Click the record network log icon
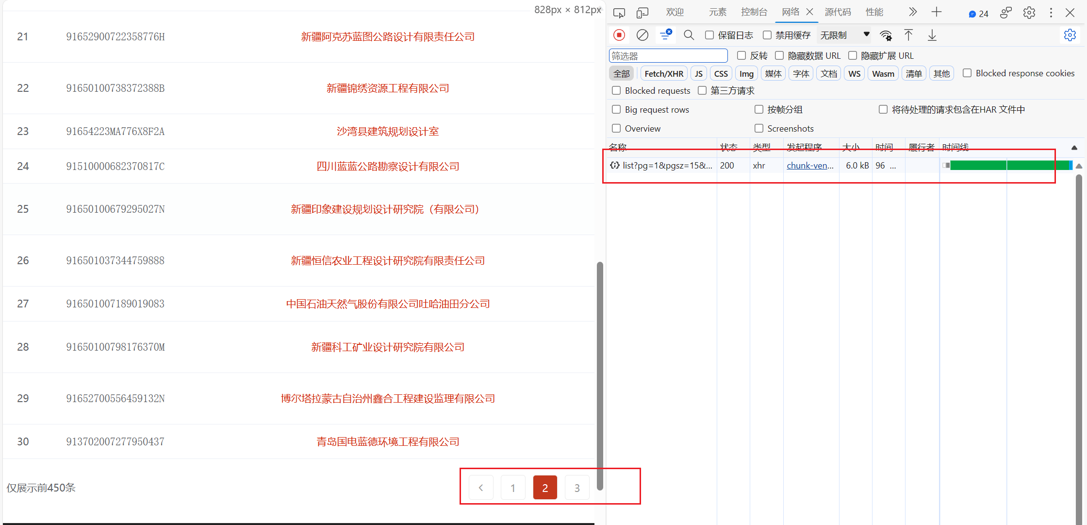Screen dimensions: 1087x525 click(619, 35)
